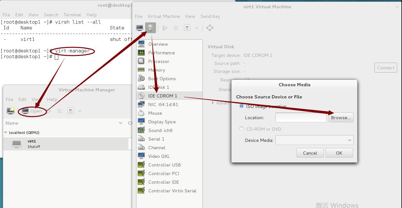Open File menu in Virtual Machine Manager

10,99
